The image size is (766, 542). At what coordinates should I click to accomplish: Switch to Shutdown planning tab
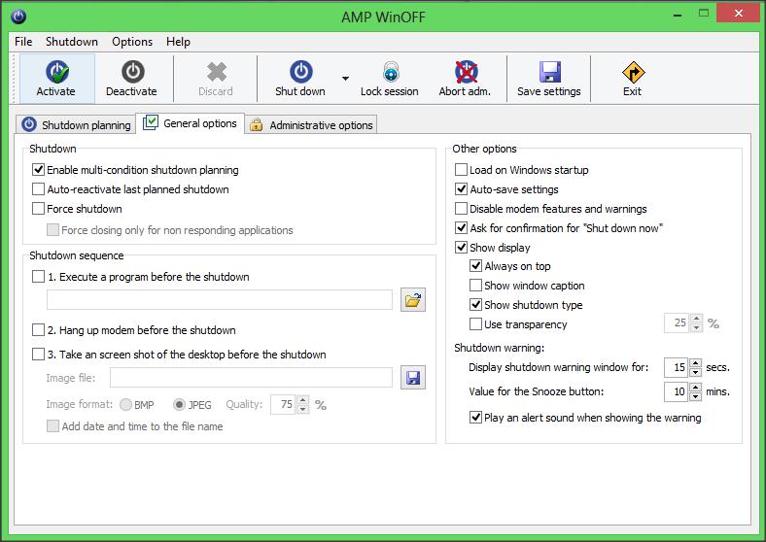77,125
